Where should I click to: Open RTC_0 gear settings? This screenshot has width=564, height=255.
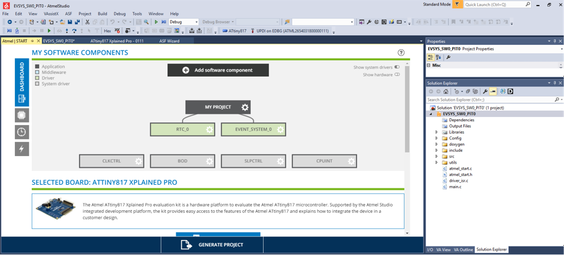[209, 129]
